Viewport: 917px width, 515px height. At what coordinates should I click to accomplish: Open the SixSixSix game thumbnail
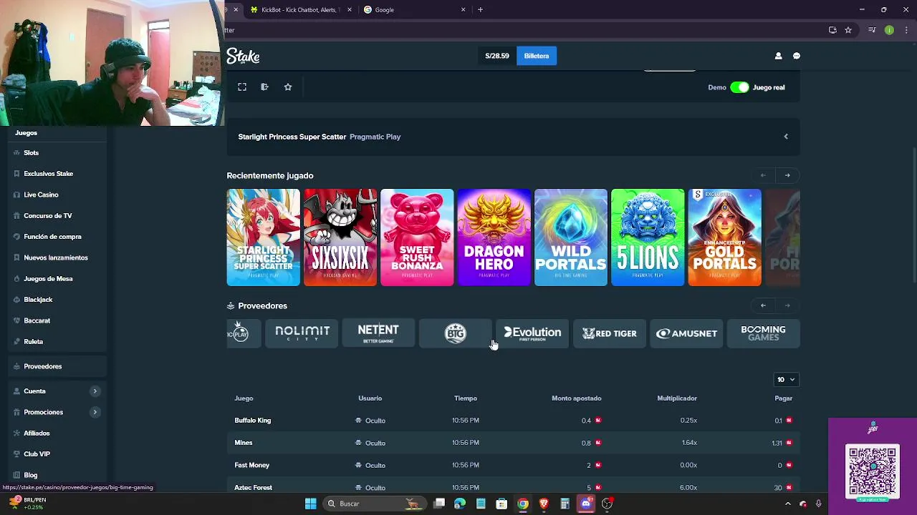point(340,237)
